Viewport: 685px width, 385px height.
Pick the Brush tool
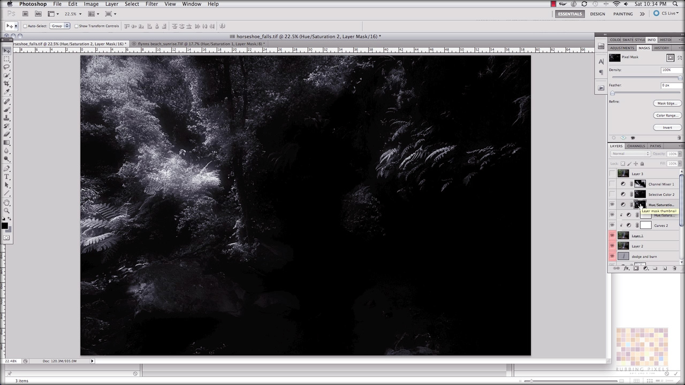click(x=6, y=109)
